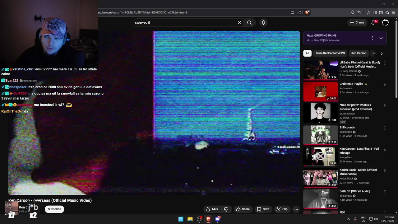398x224 pixels.
Task: Open Brave browser taskbar icon
Action: pyautogui.click(x=208, y=219)
